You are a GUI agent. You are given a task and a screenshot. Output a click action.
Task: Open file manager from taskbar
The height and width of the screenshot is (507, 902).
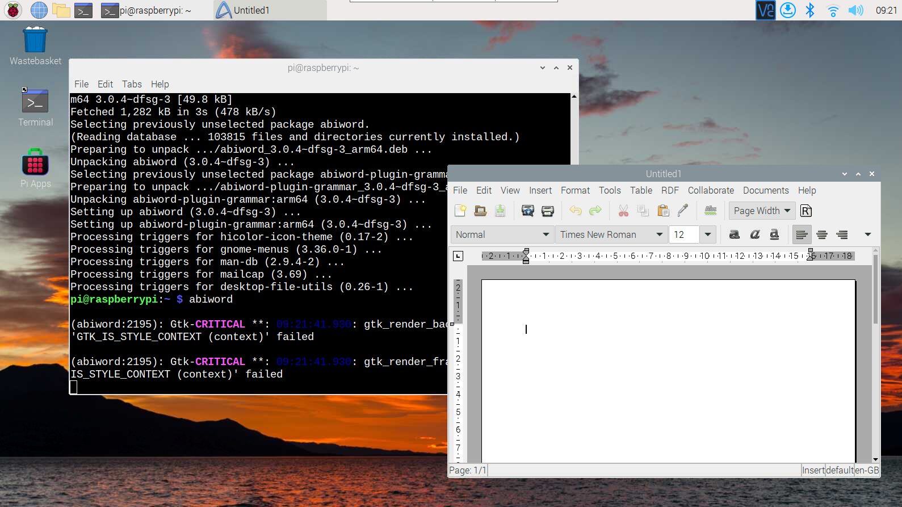pos(61,10)
